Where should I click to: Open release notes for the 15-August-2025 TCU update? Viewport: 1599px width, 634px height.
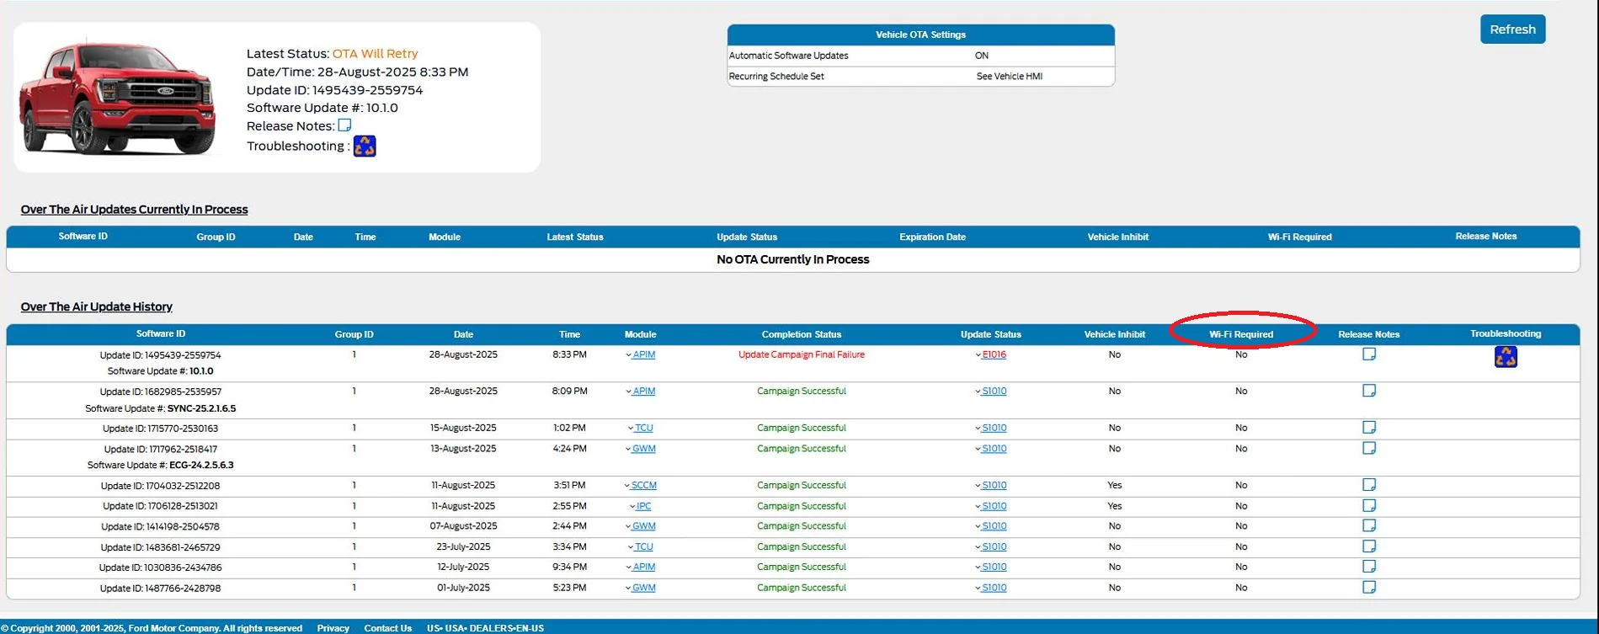click(1369, 428)
